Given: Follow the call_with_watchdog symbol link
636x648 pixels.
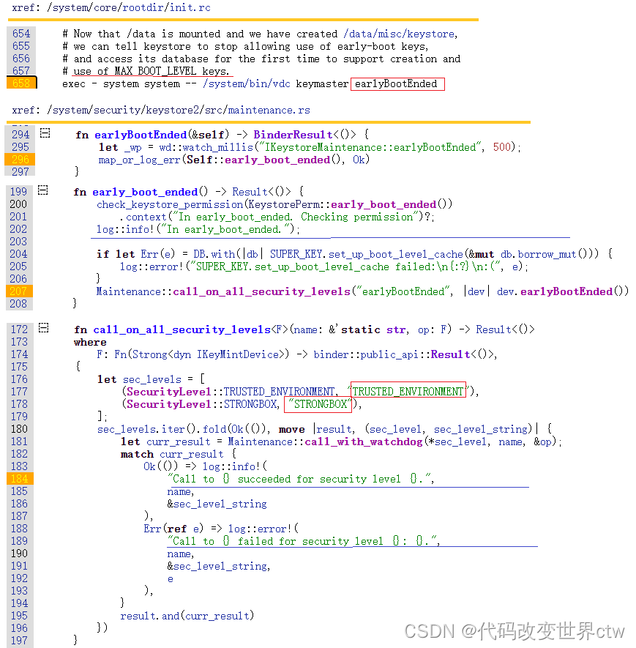Looking at the screenshot, I should coord(364,442).
